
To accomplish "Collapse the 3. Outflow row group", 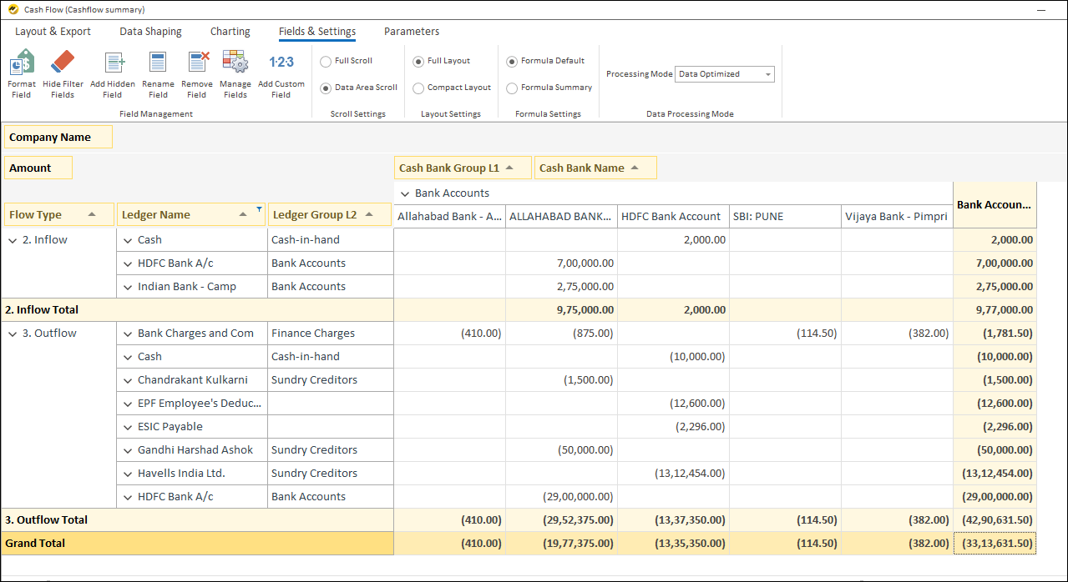I will [x=13, y=334].
